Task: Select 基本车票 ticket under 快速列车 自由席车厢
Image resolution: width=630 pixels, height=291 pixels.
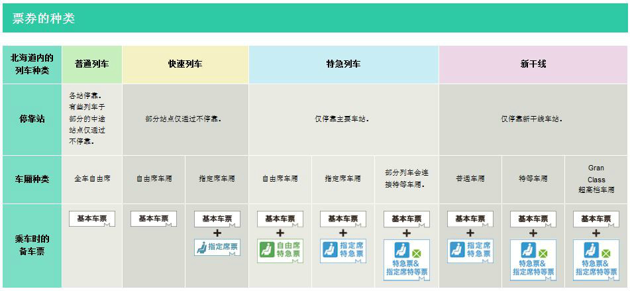Action: click(153, 219)
